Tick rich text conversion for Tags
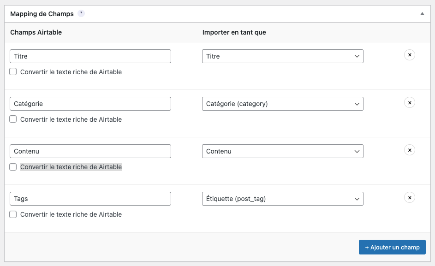The image size is (435, 266). 13,214
